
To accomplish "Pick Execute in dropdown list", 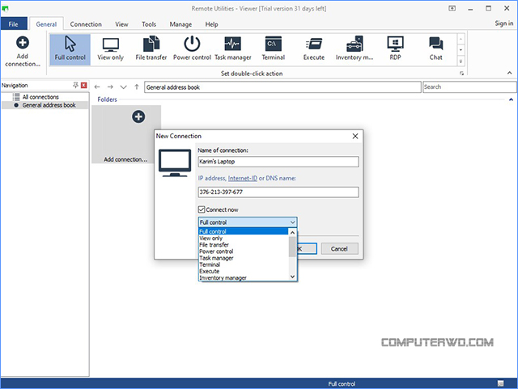I will click(244, 271).
